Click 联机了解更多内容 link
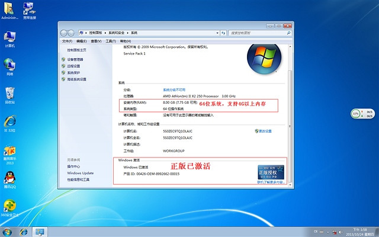The width and height of the screenshot is (379, 237). pos(271,182)
